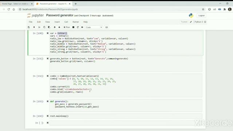This screenshot has height=131, width=233.
Task: Open the Help menu
Action: 86,22
